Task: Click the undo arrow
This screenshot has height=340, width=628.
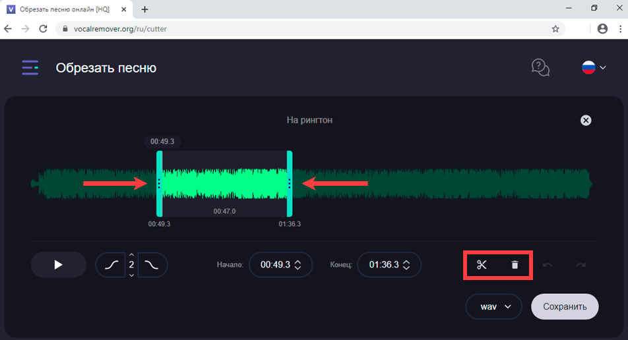Action: [x=548, y=265]
